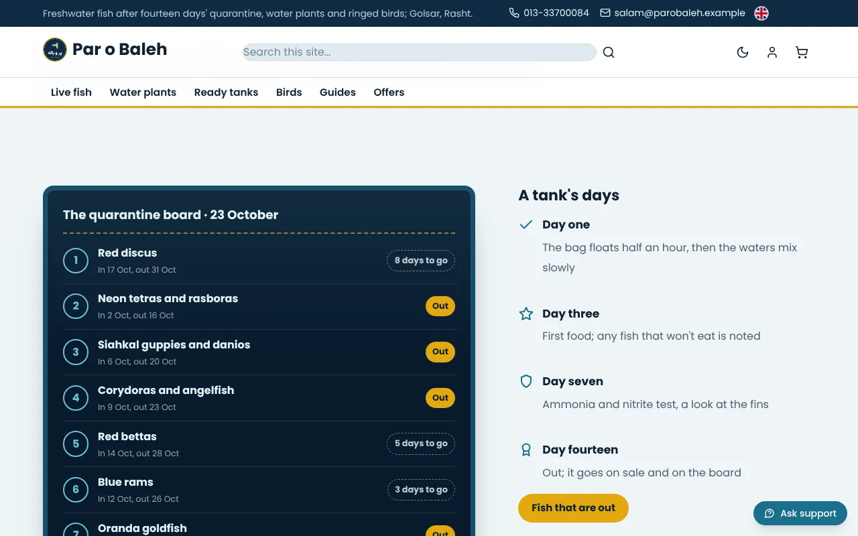This screenshot has height=536, width=858.
Task: Click the search magnifier icon
Action: 609,52
